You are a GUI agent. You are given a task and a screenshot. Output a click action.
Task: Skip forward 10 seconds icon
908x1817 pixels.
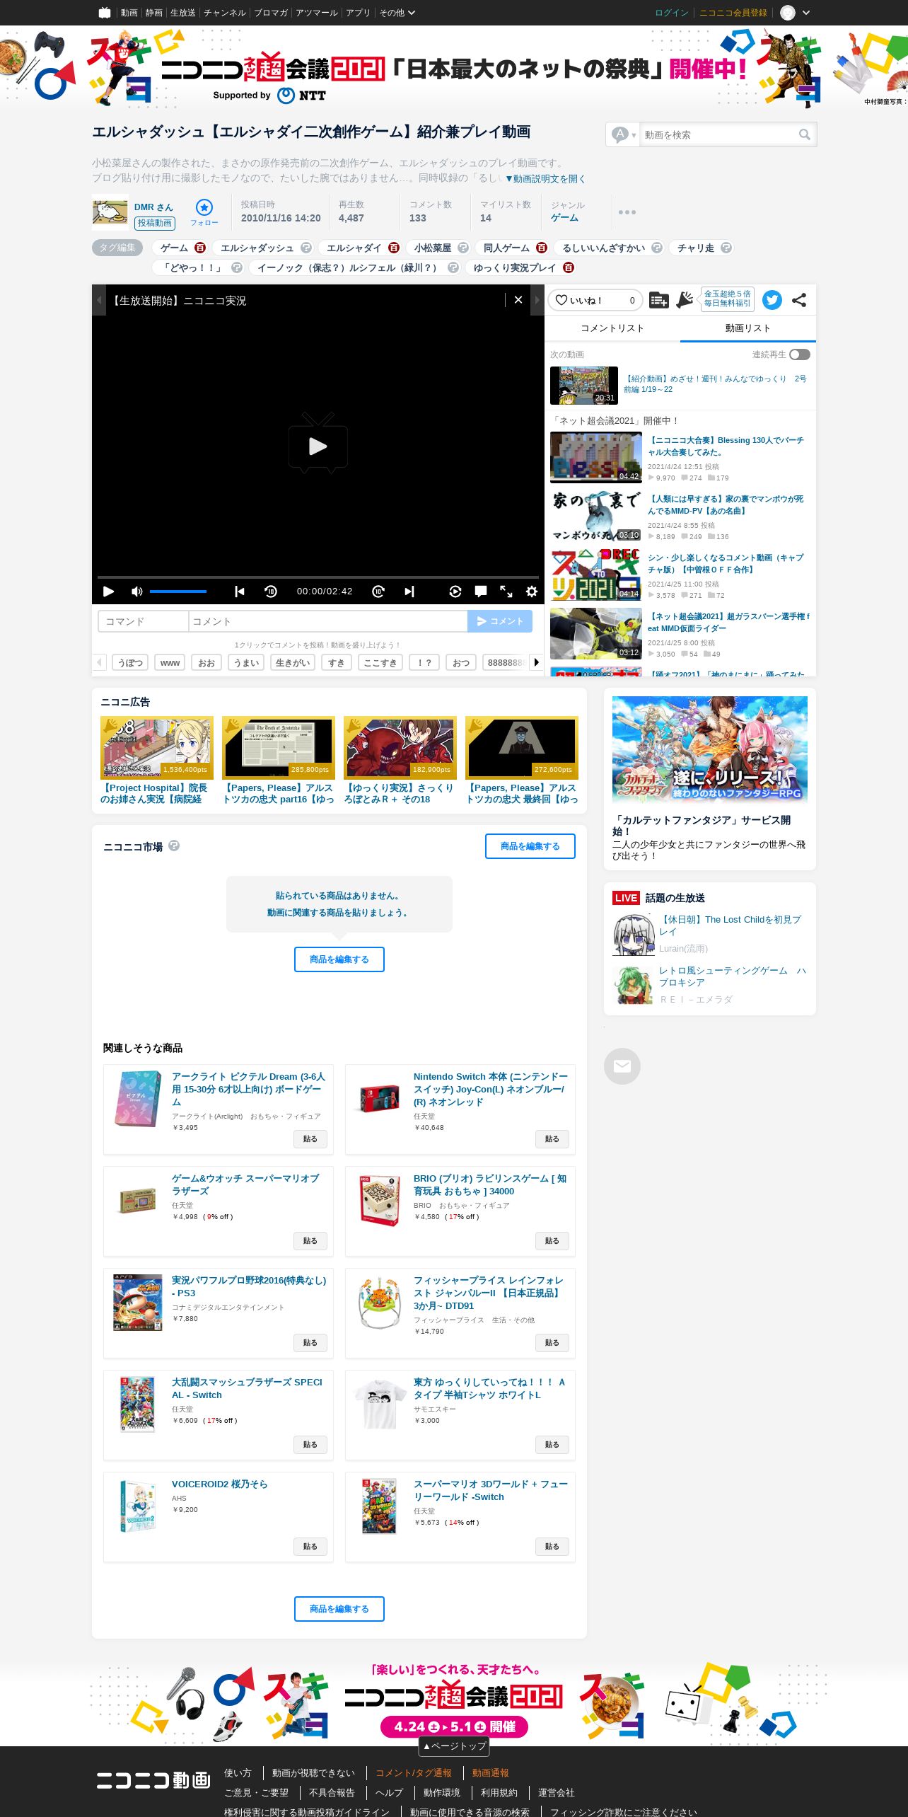[x=378, y=592]
